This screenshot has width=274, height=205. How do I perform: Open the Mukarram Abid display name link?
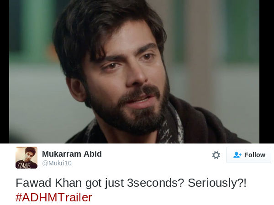(x=72, y=154)
